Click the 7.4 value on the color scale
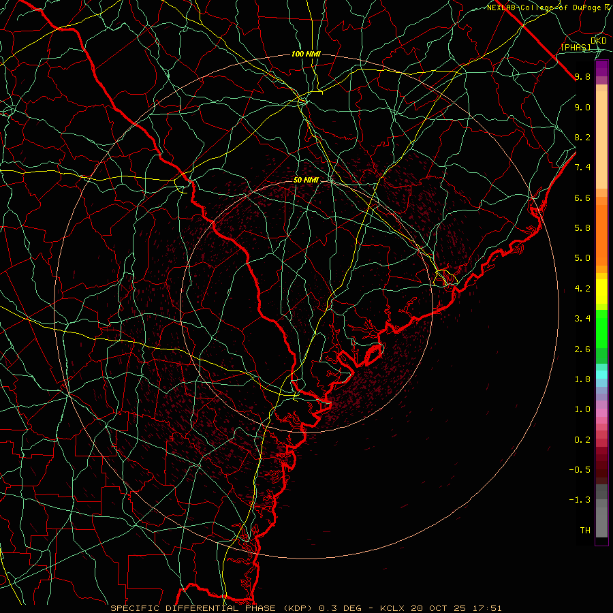613x613 pixels. point(582,168)
